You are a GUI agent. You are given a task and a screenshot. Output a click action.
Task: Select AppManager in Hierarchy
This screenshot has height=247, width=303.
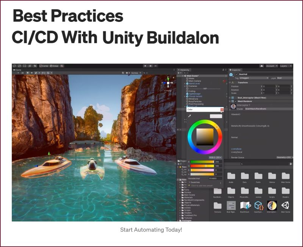(195, 94)
